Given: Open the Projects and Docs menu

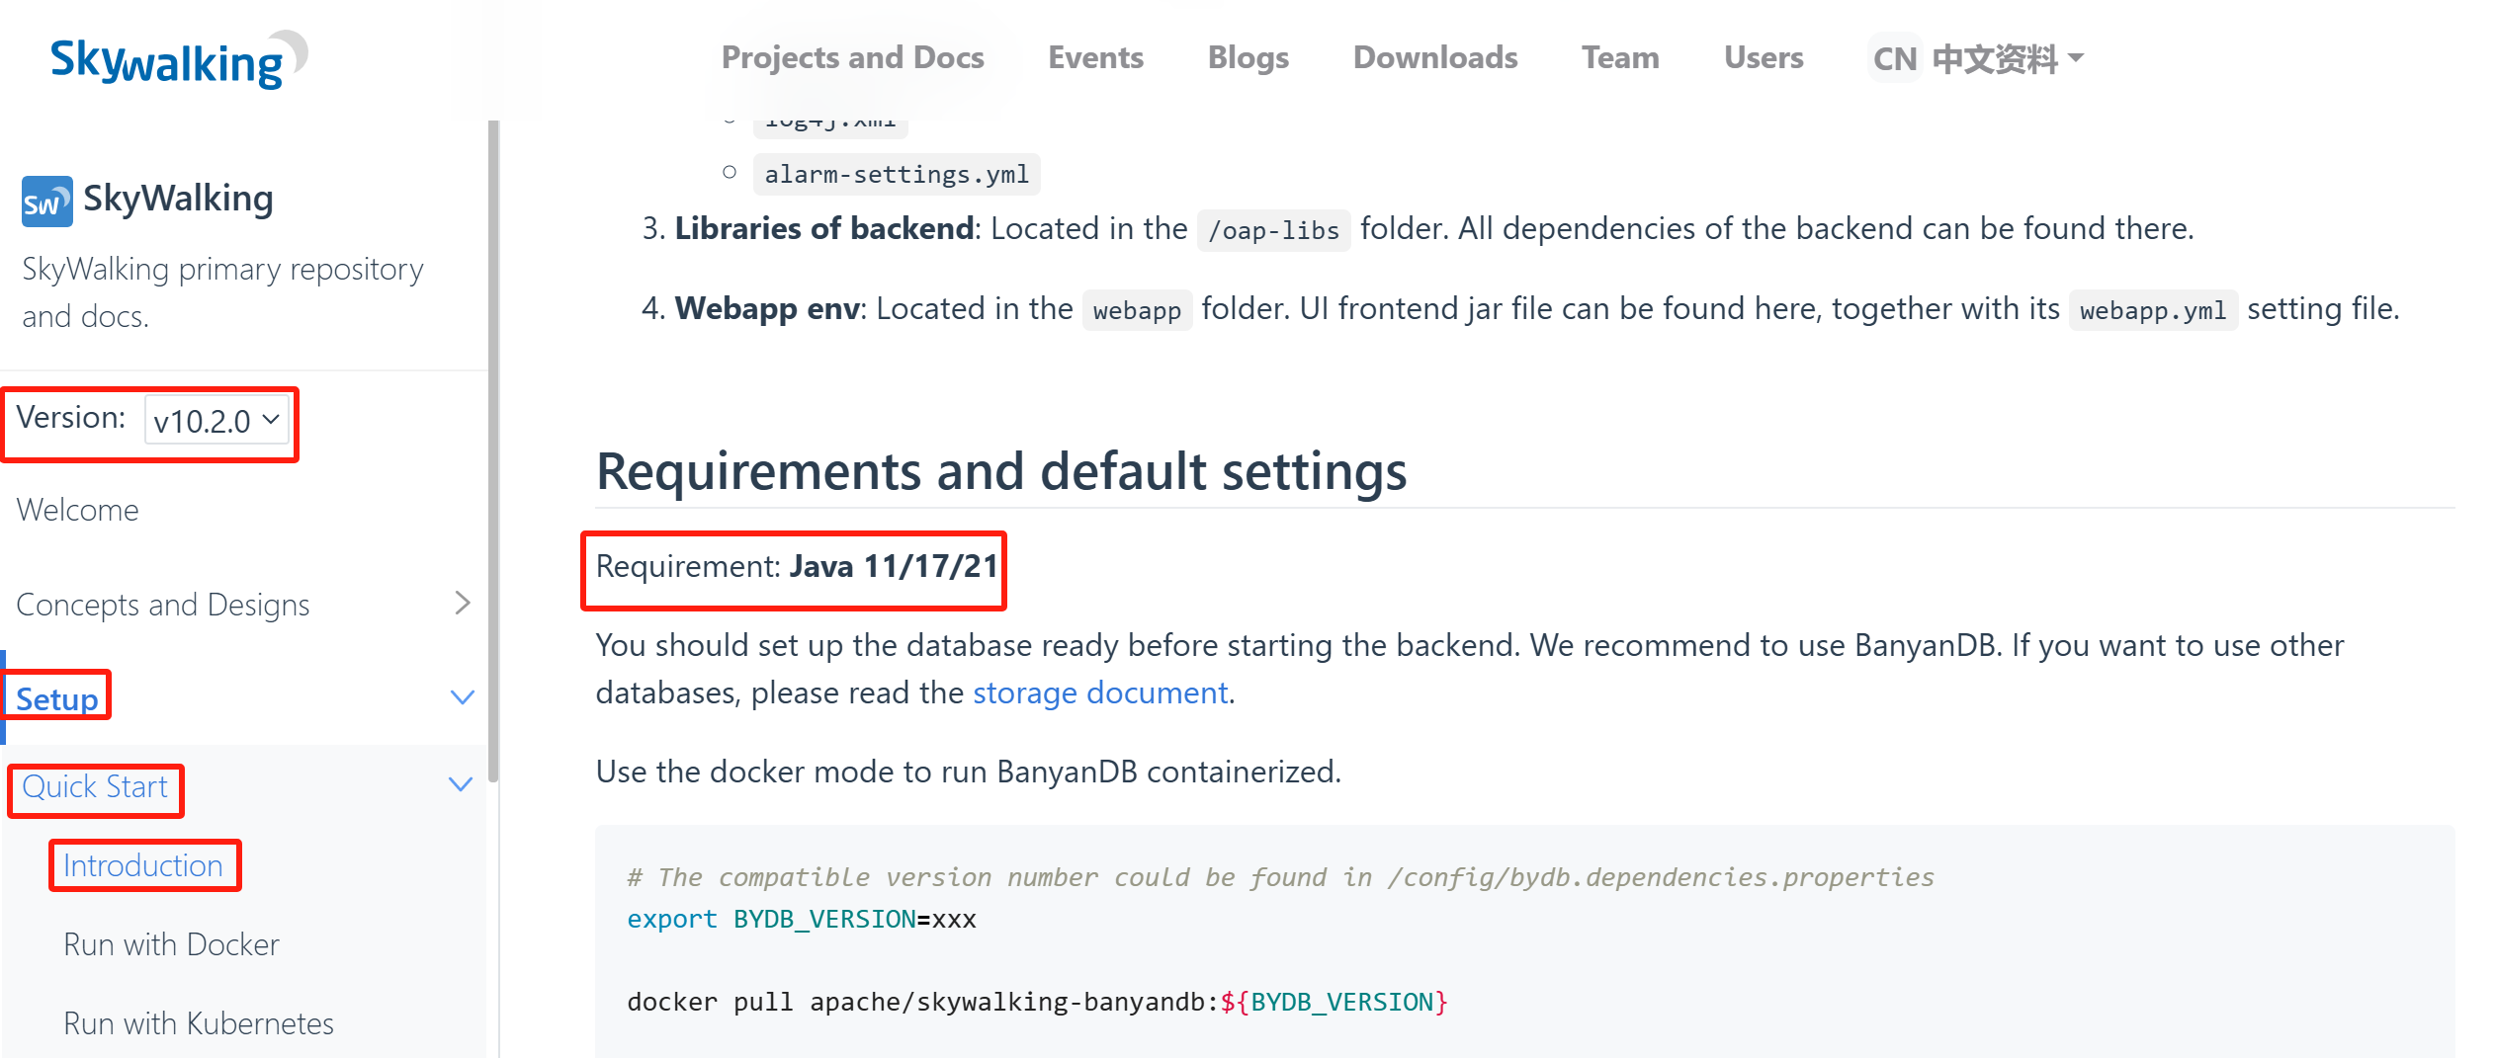Looking at the screenshot, I should (x=852, y=57).
